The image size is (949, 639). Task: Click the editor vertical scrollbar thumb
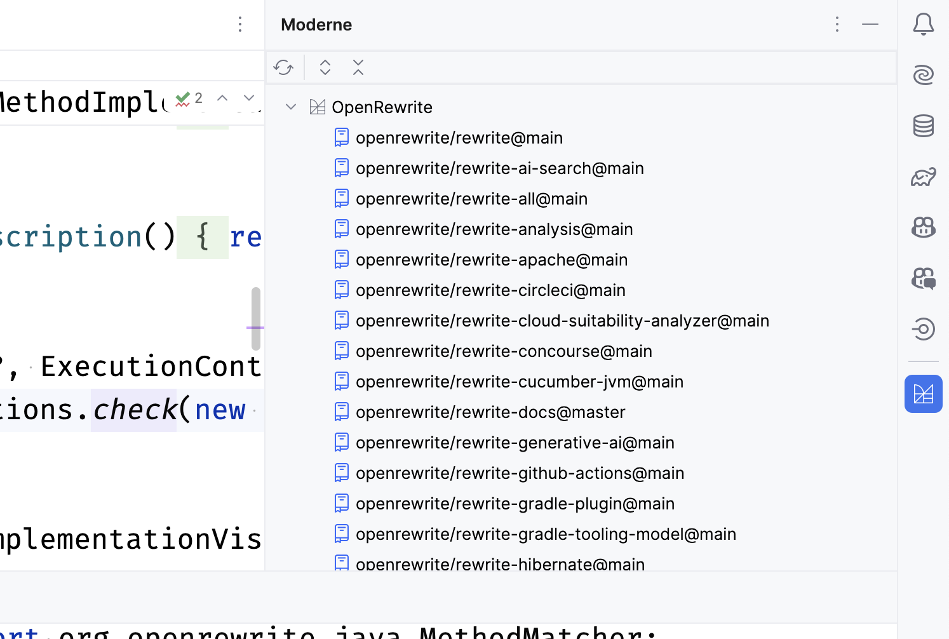coord(256,319)
